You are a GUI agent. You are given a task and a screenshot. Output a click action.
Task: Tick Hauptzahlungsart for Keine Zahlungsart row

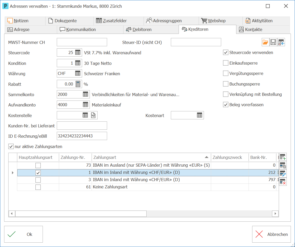pos(38,187)
